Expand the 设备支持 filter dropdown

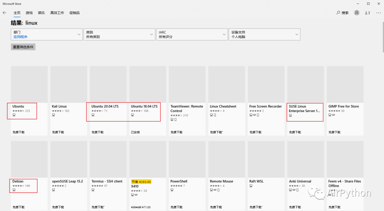pos(265,34)
